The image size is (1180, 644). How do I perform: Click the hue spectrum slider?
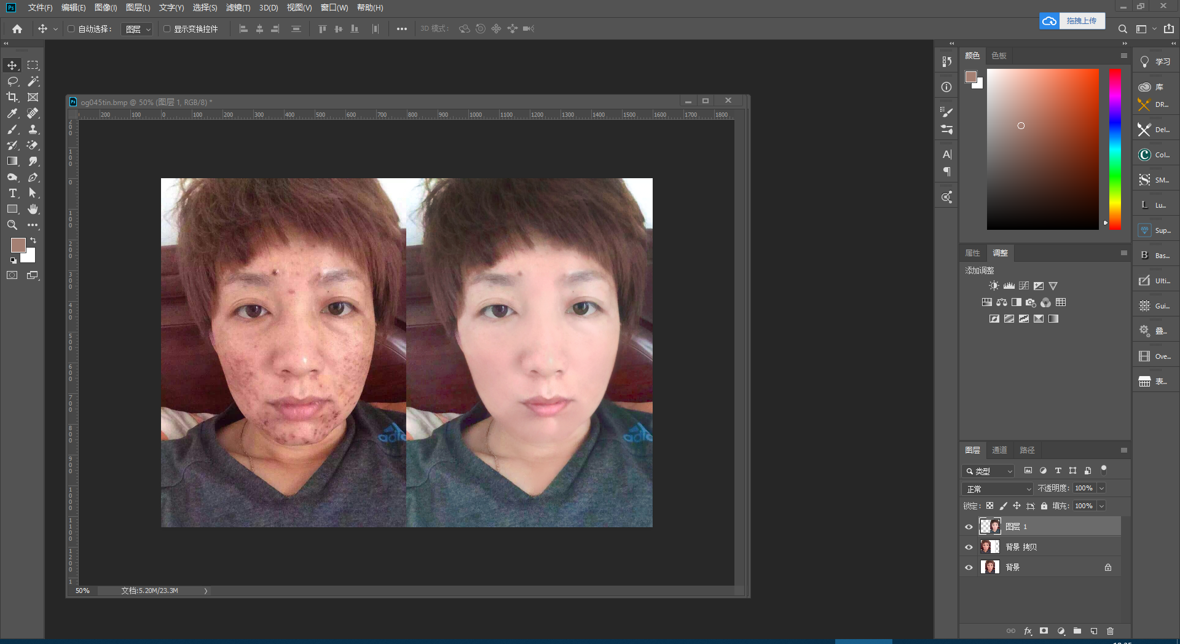[1115, 149]
